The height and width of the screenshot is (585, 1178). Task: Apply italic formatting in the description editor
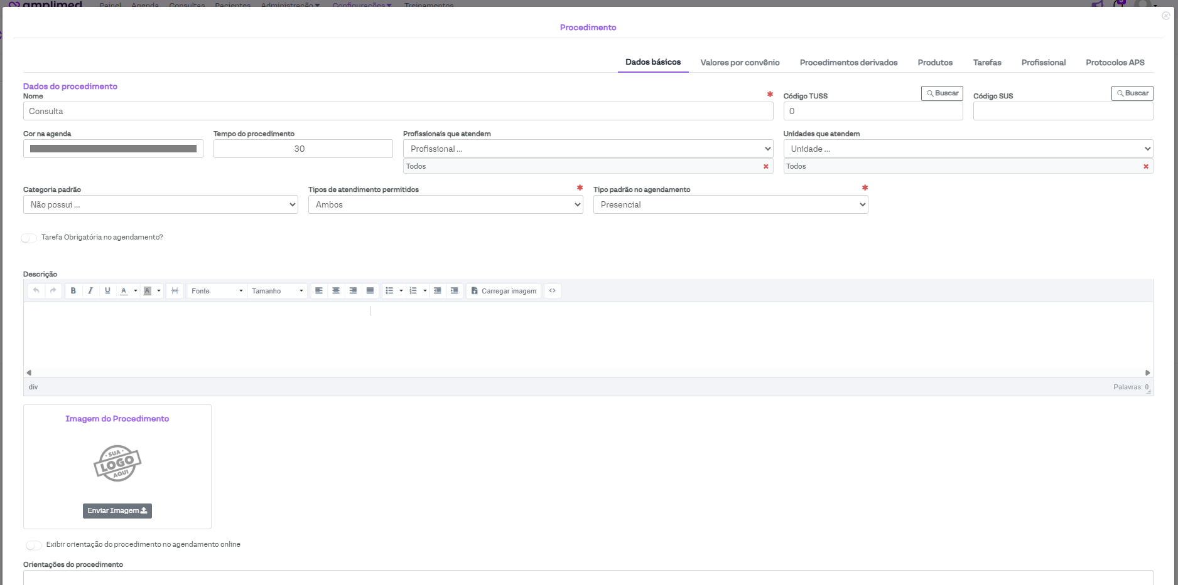[x=90, y=291]
